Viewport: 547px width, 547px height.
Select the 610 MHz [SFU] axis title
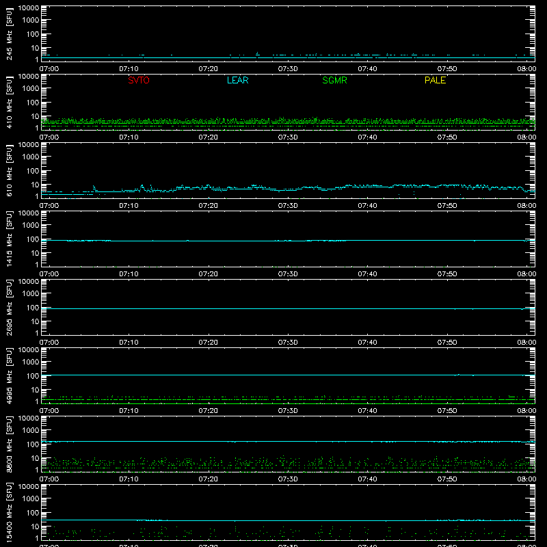pyautogui.click(x=9, y=171)
